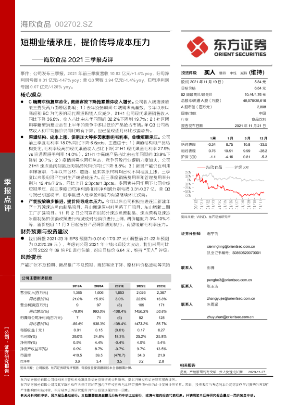286x405 pixels.
Task: Click the 绝对表现 row label
Action: click(188, 145)
